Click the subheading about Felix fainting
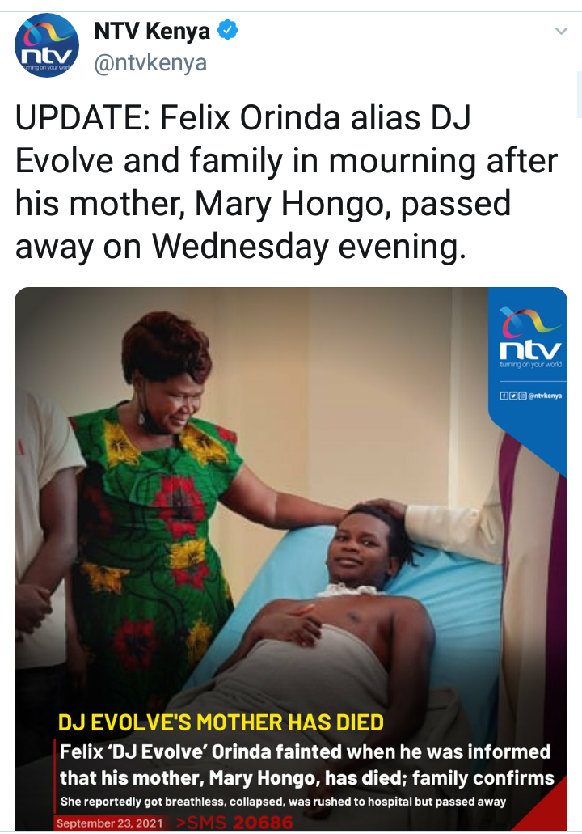Viewport: 582px width, 834px height. click(x=306, y=765)
